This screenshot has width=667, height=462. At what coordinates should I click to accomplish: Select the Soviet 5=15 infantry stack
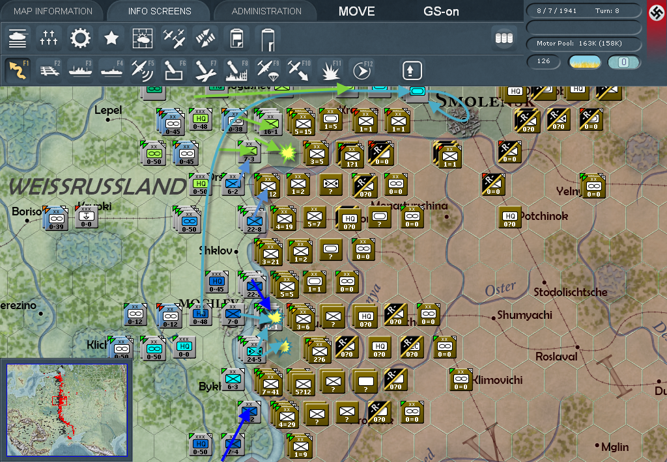[x=302, y=124]
